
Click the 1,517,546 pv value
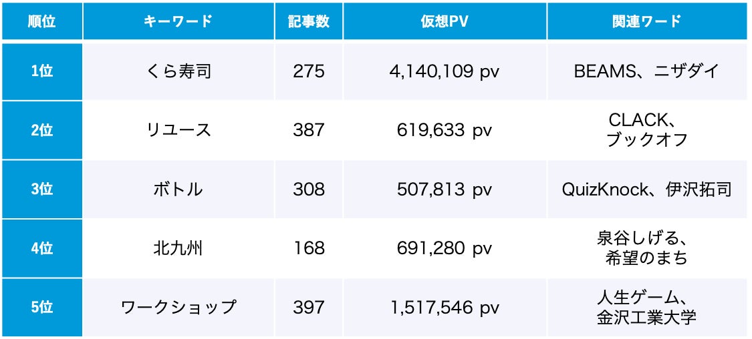point(445,308)
